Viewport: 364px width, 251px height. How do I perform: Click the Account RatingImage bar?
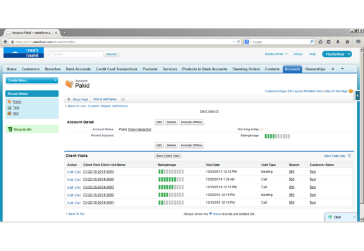pos(277,136)
